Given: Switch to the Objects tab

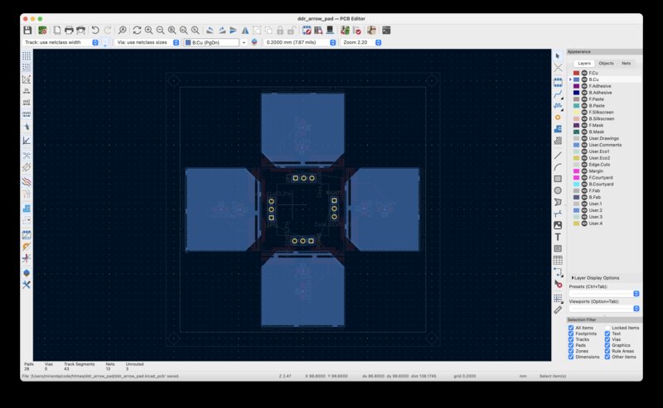Looking at the screenshot, I should click(x=606, y=63).
